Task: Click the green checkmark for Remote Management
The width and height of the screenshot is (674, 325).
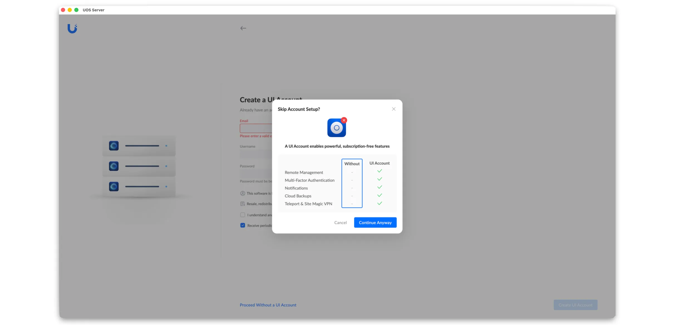Action: point(379,171)
